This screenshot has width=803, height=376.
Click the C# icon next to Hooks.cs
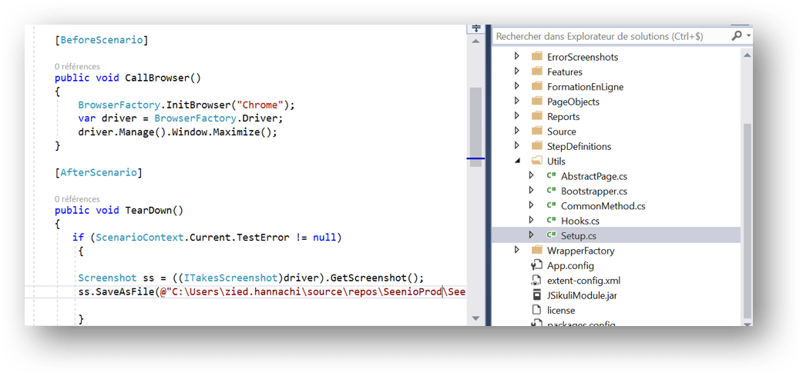(551, 221)
